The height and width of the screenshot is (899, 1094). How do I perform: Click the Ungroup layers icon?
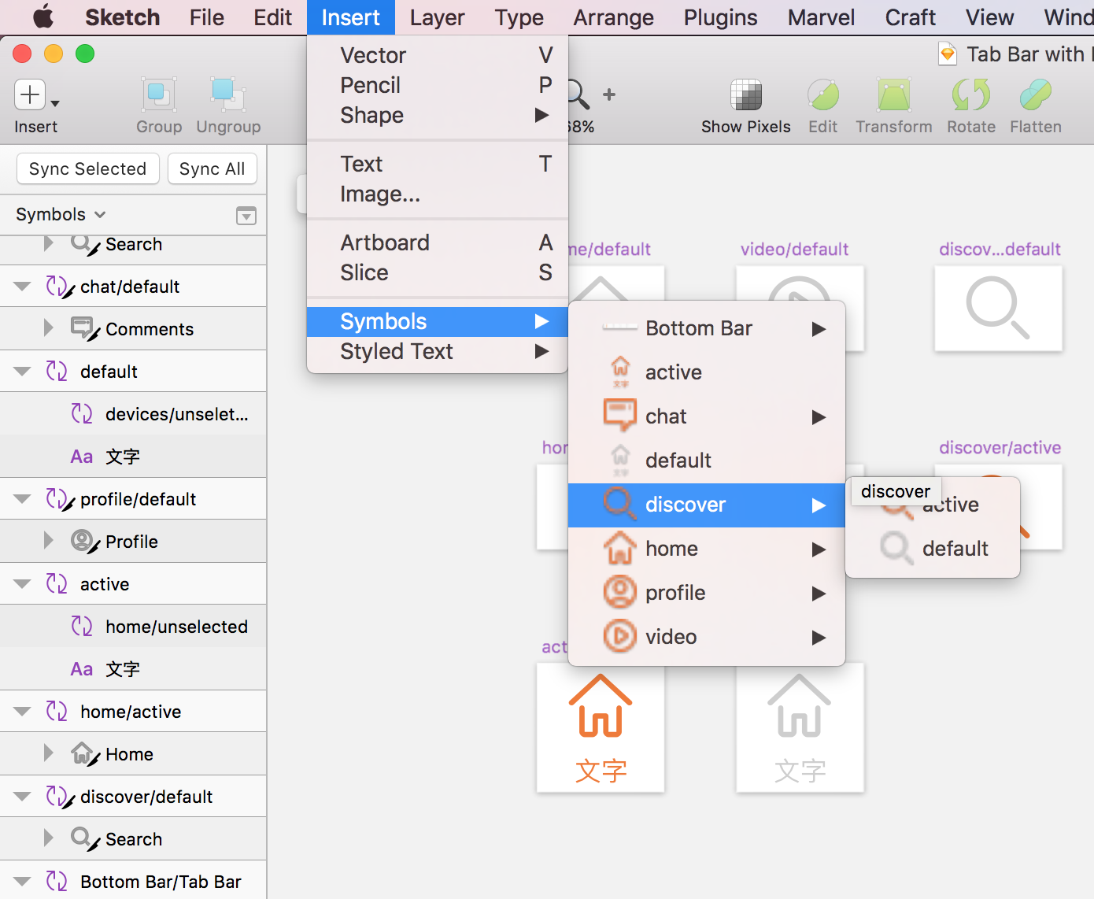[227, 95]
